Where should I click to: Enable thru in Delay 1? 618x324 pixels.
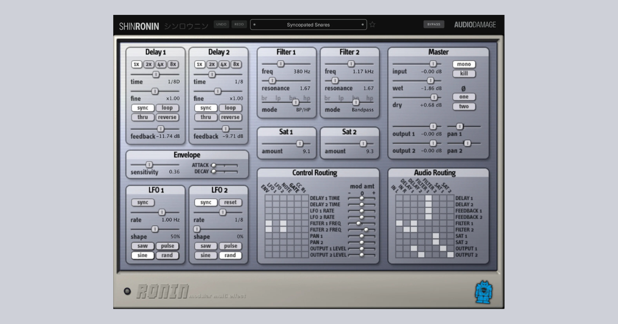(143, 117)
